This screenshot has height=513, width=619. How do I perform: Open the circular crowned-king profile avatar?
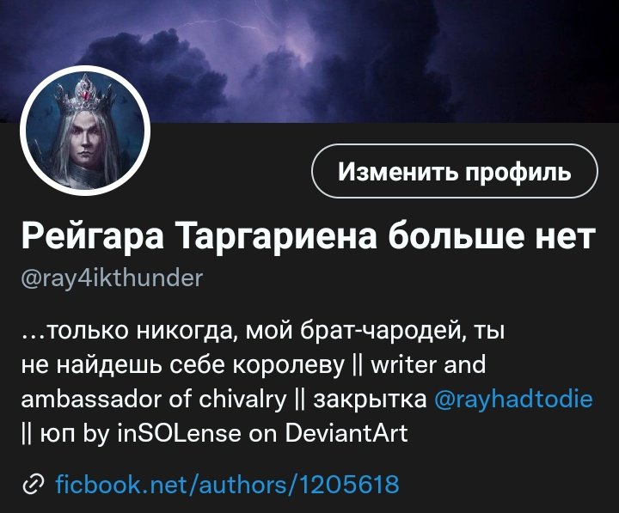click(x=85, y=131)
